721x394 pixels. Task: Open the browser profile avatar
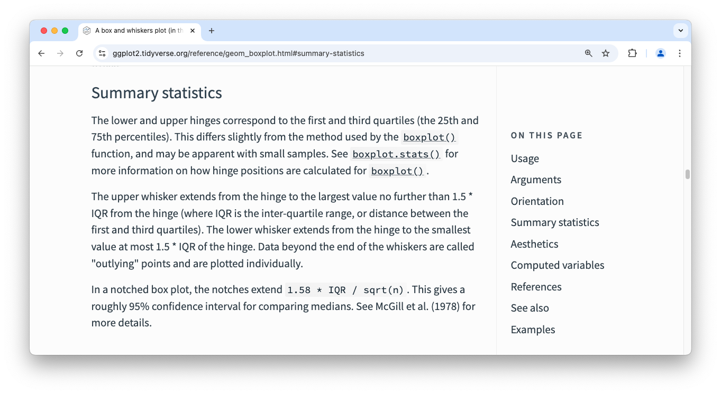pos(660,53)
